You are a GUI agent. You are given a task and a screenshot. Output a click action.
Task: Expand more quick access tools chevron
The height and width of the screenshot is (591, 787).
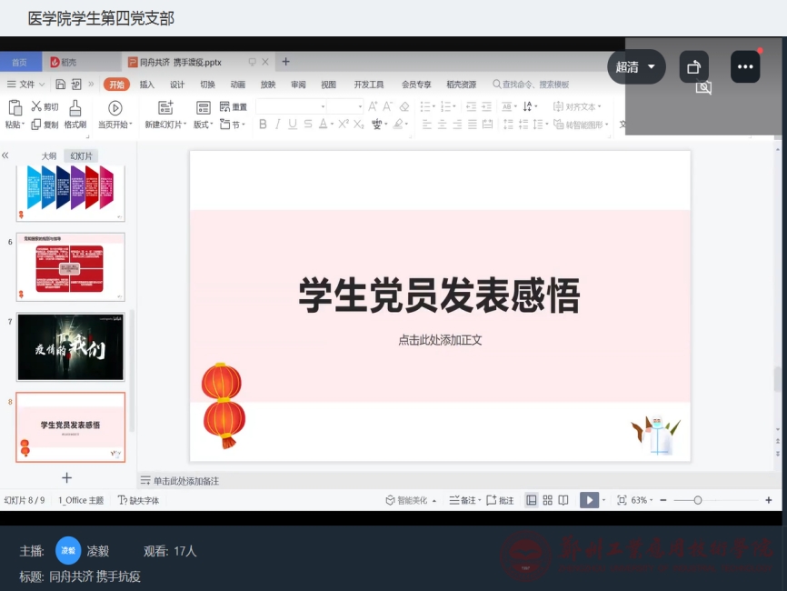[x=91, y=84]
